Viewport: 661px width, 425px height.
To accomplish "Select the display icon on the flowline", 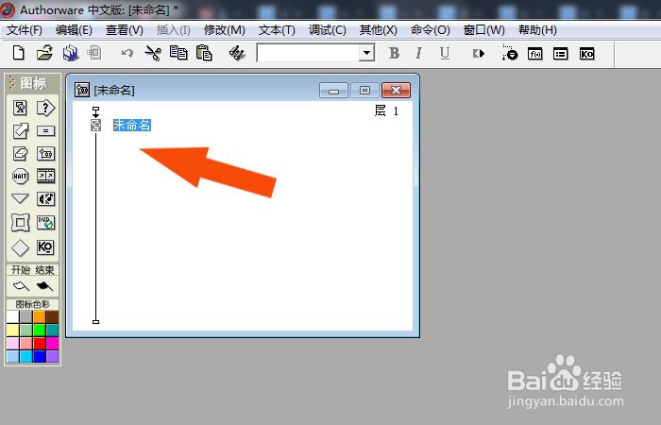I will (96, 125).
